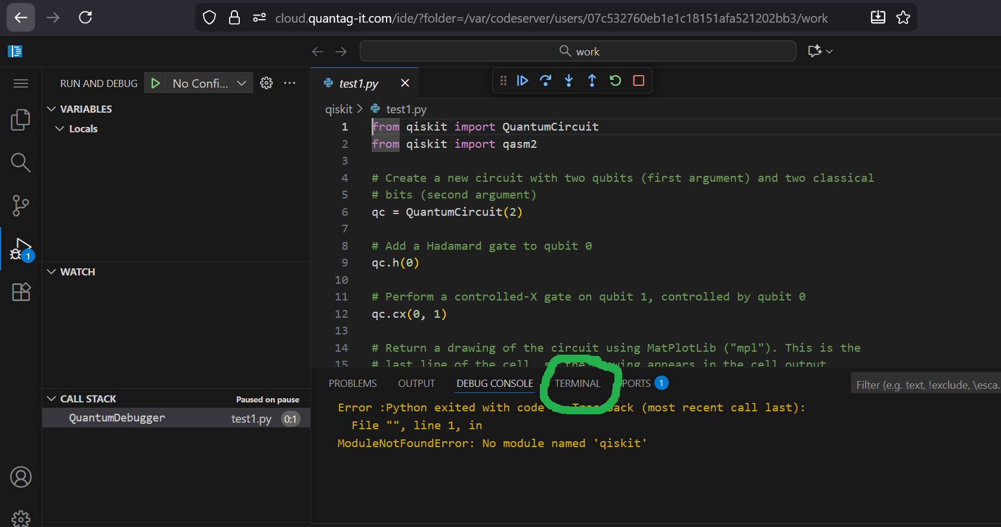Image resolution: width=1001 pixels, height=527 pixels.
Task: Select the QuantumDebugger call stack entry
Action: click(x=117, y=418)
